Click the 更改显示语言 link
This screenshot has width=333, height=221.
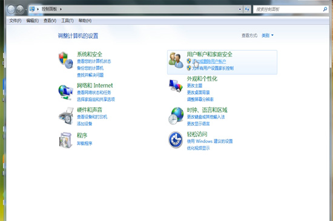coord(199,124)
